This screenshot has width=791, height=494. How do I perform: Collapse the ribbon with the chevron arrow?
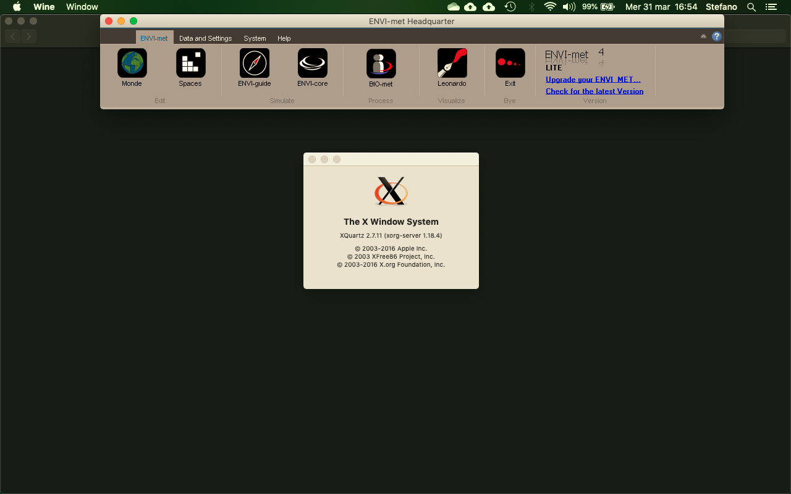click(x=703, y=36)
